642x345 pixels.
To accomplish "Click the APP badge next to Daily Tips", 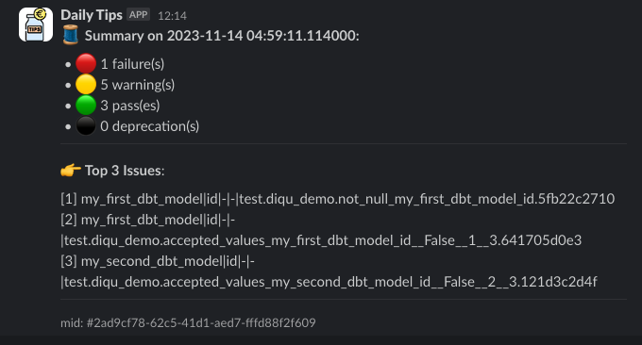I will (139, 15).
